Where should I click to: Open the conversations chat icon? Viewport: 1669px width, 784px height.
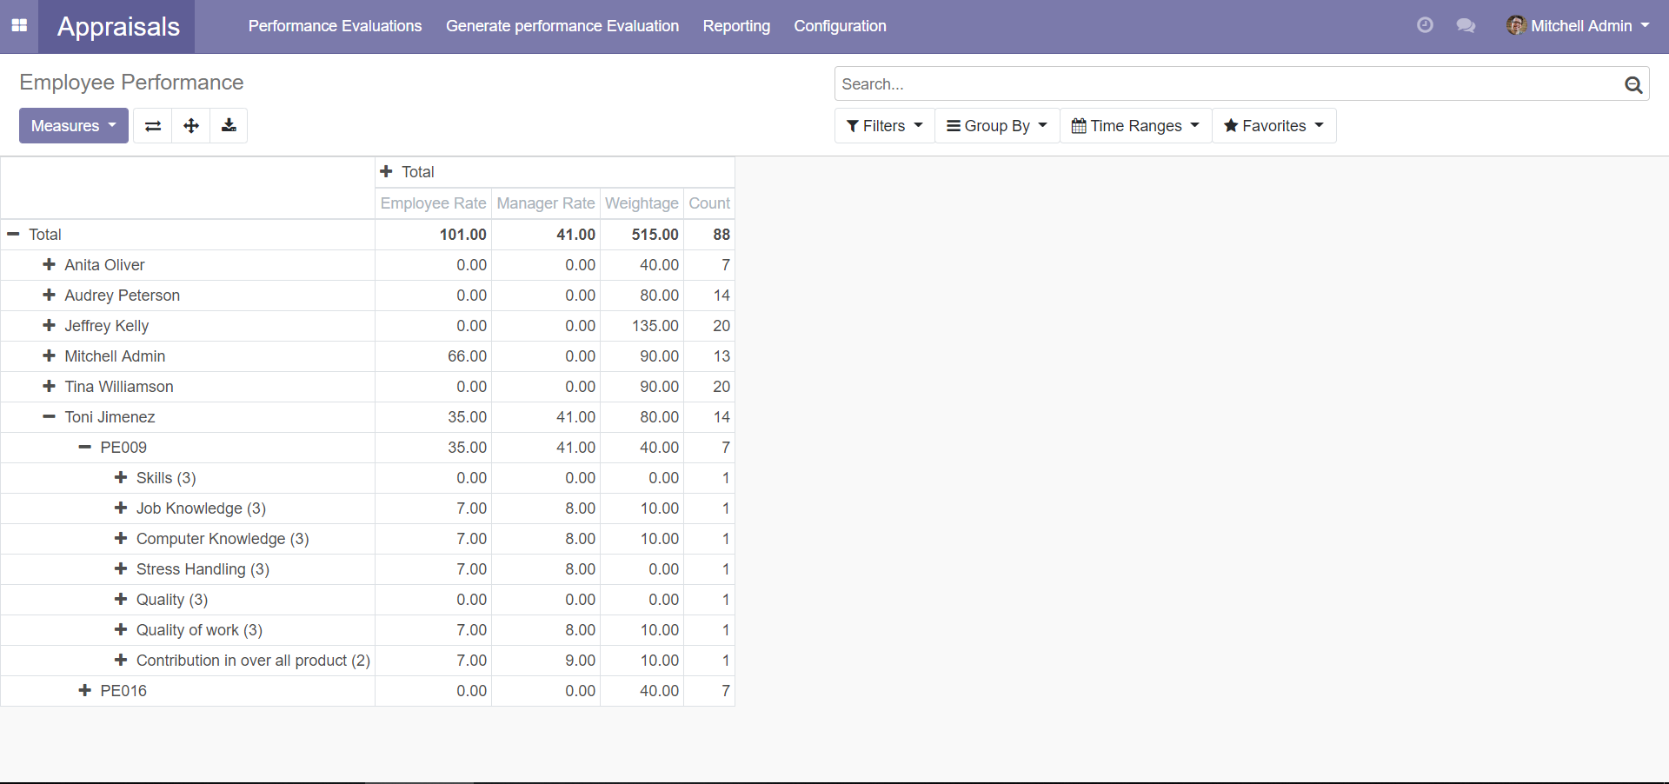pos(1466,26)
